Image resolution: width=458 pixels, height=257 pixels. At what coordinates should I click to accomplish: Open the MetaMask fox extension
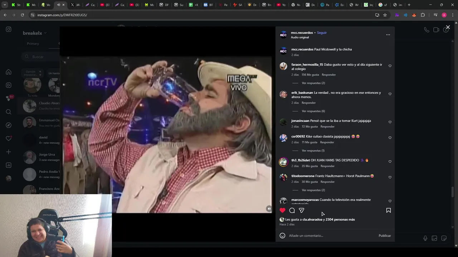coord(414,15)
